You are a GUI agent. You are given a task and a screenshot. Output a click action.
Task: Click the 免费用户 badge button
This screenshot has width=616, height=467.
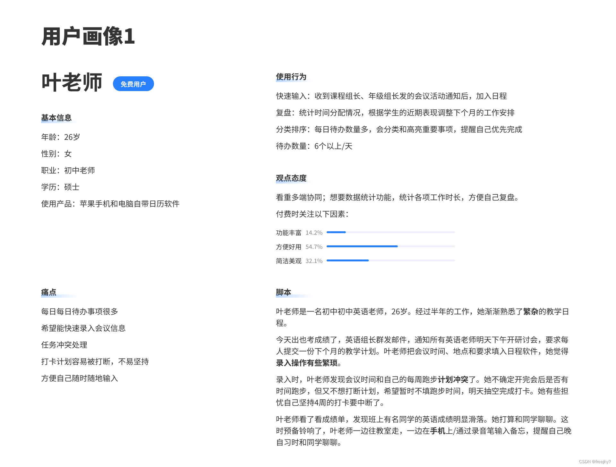[x=133, y=84]
